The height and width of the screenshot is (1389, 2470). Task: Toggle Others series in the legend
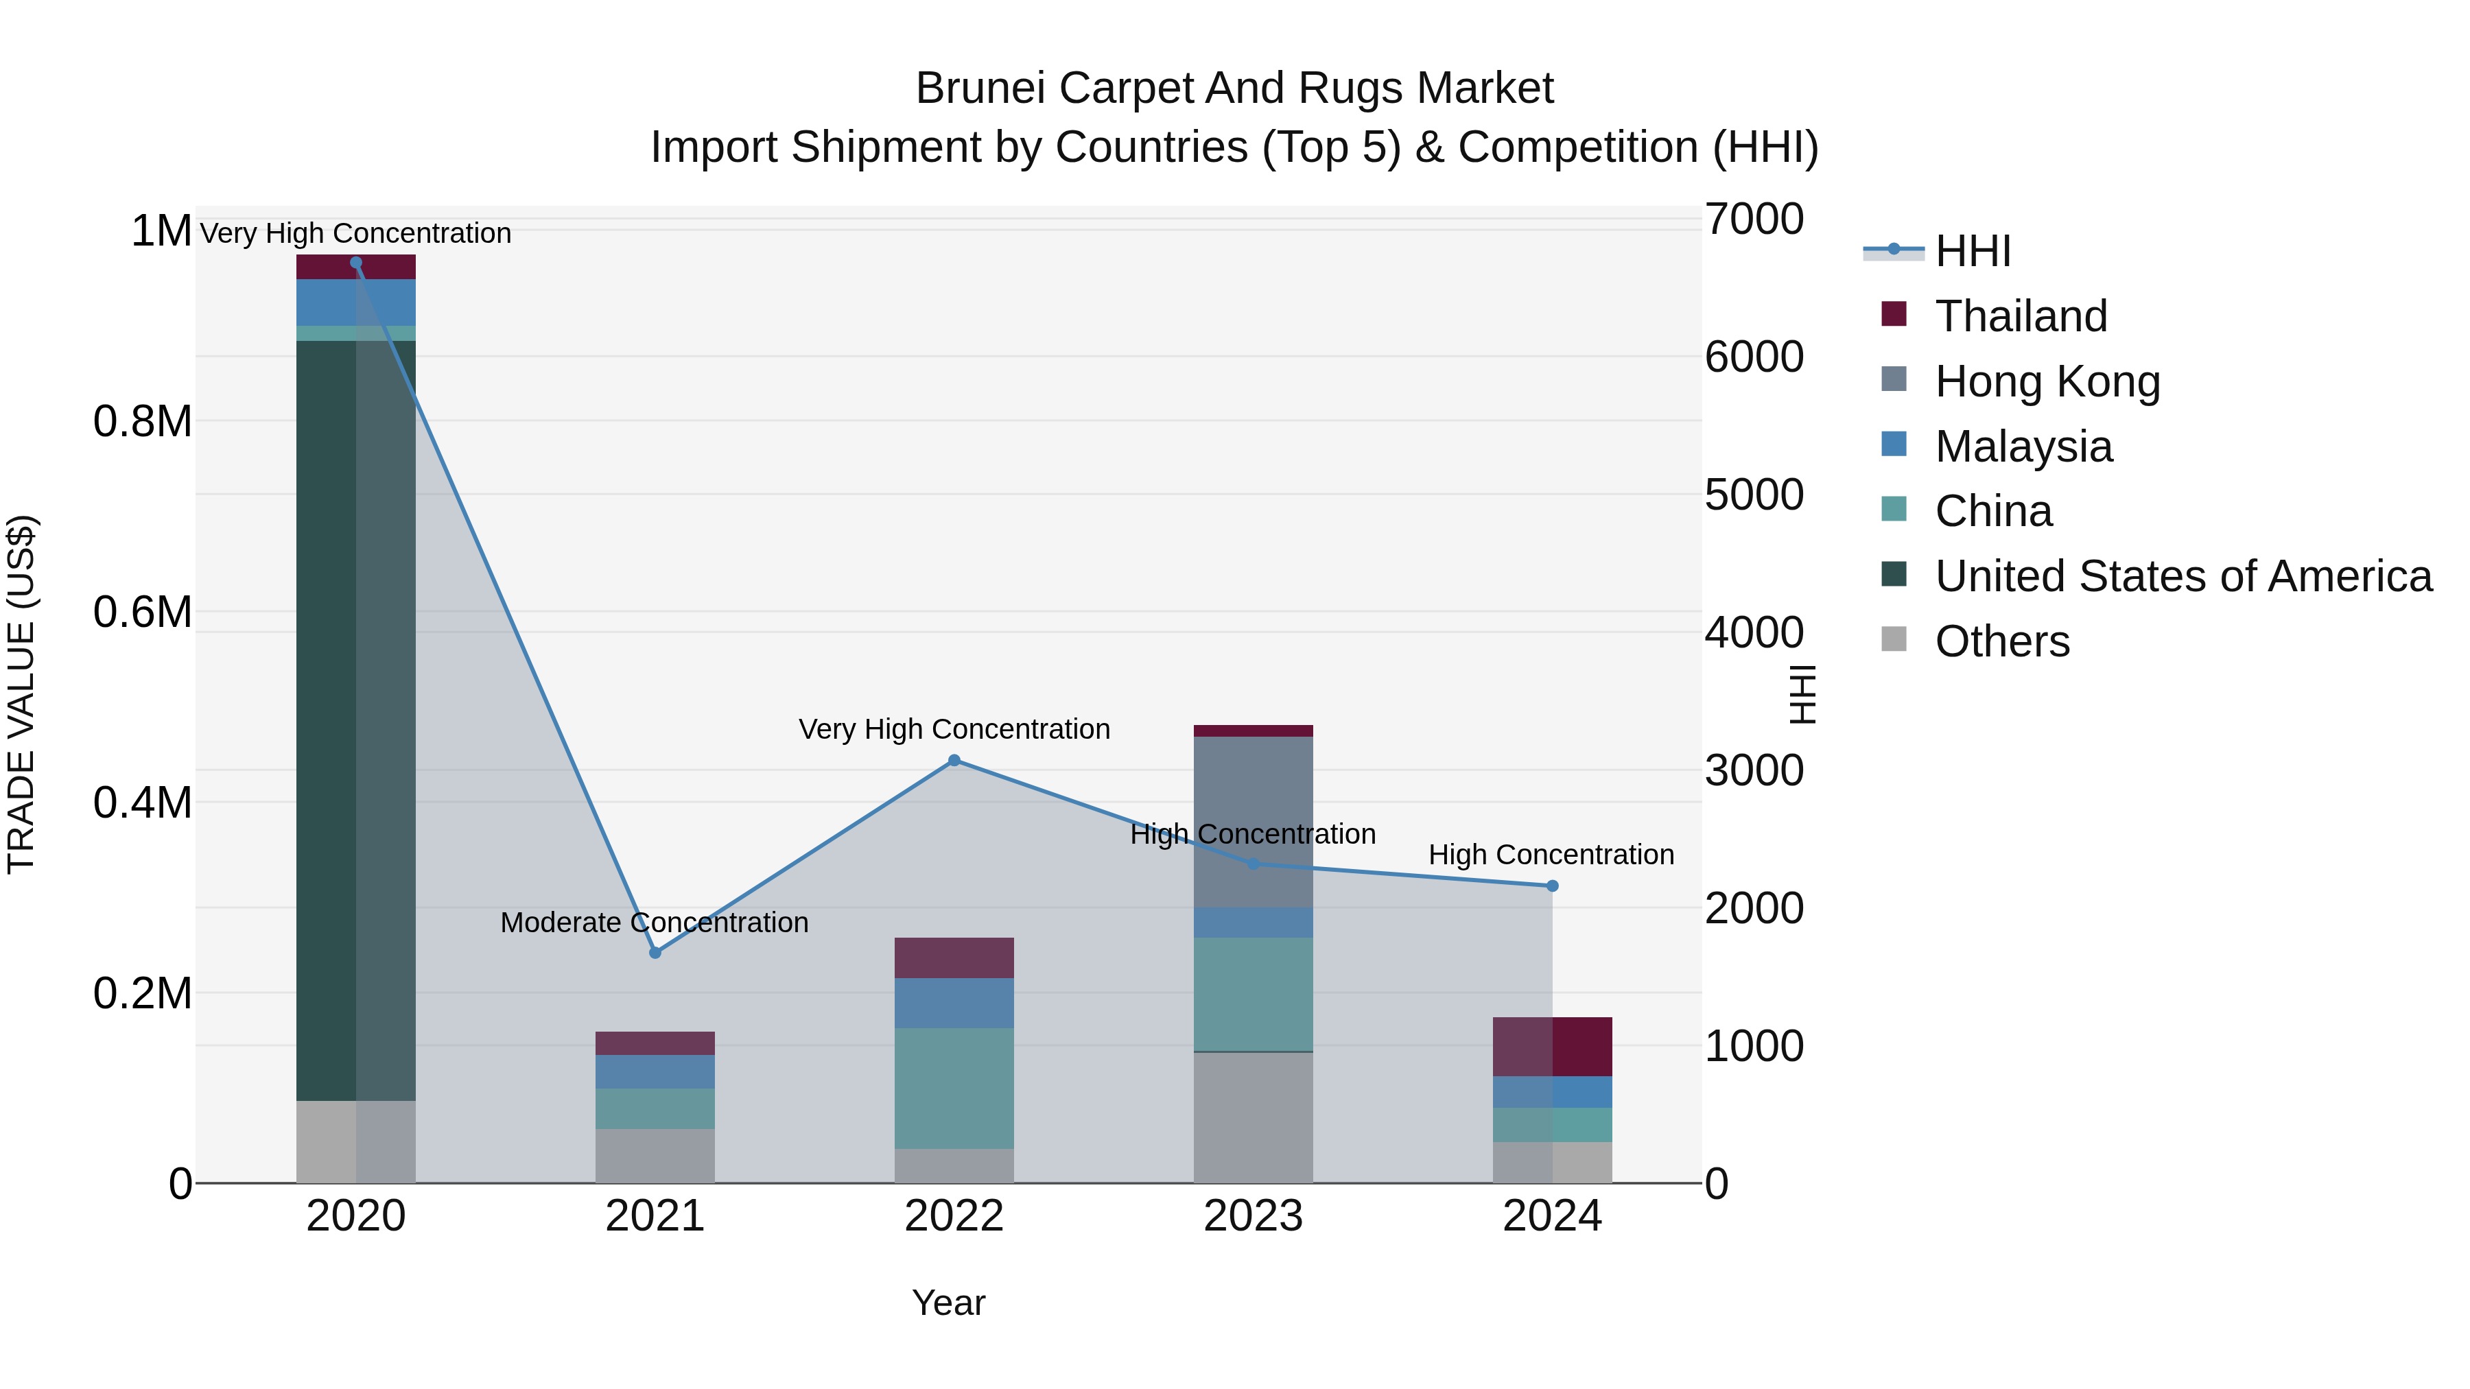coord(1976,641)
